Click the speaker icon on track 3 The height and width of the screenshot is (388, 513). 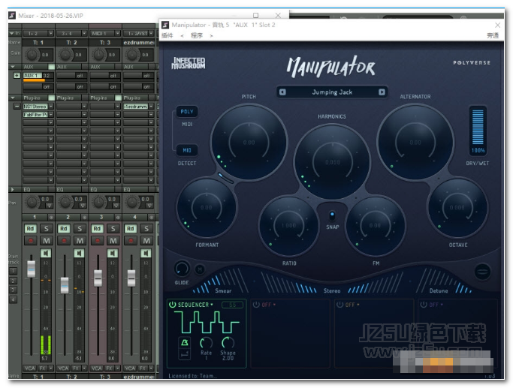[x=113, y=253]
